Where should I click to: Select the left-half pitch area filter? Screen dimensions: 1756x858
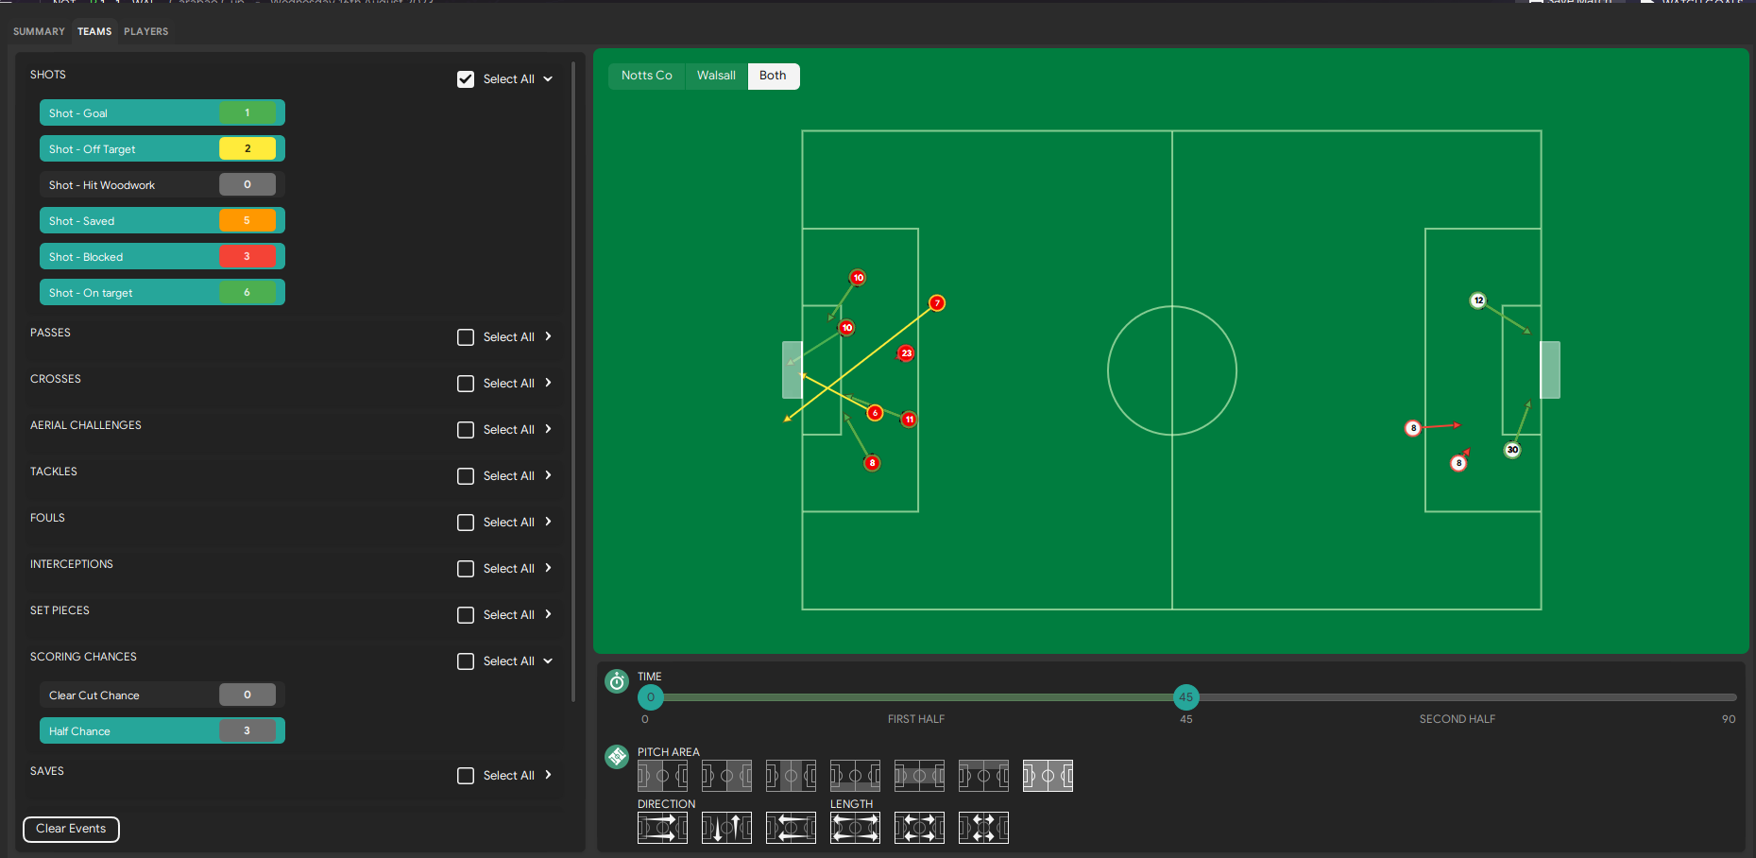(662, 776)
